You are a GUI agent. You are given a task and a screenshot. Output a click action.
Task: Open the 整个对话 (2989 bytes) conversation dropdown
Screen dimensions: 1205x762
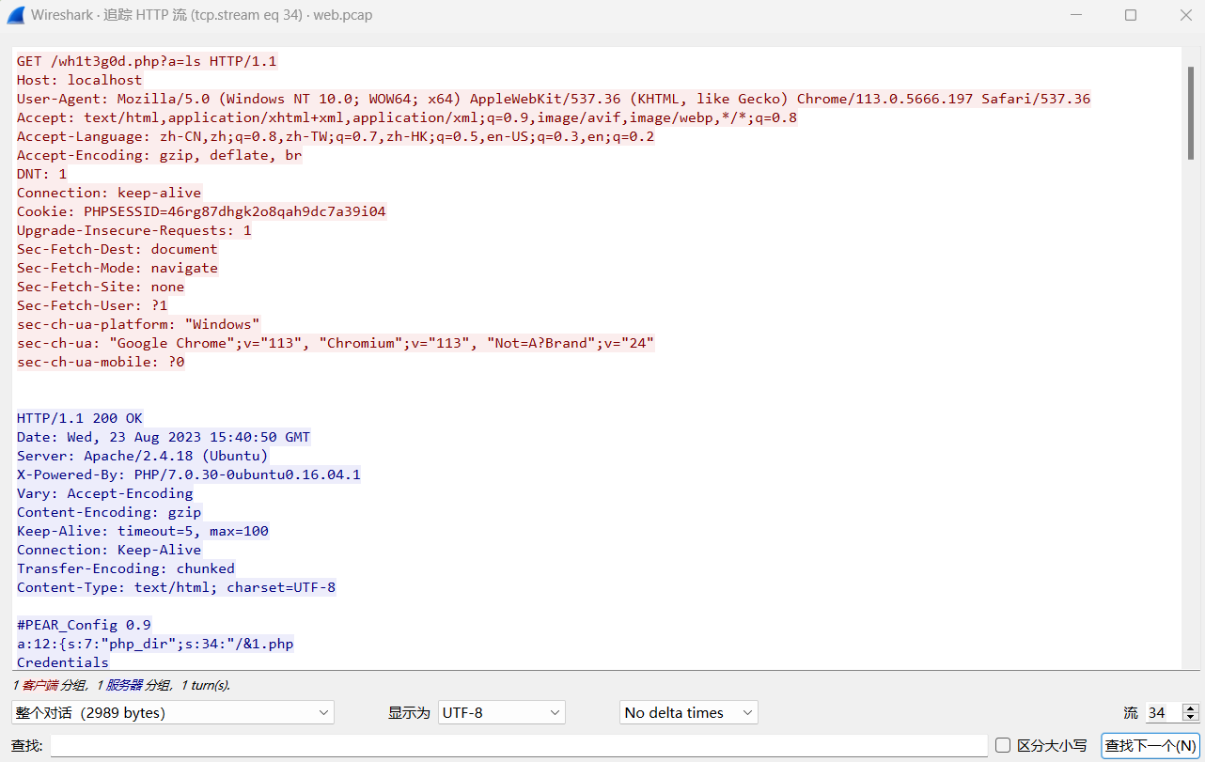coord(173,712)
